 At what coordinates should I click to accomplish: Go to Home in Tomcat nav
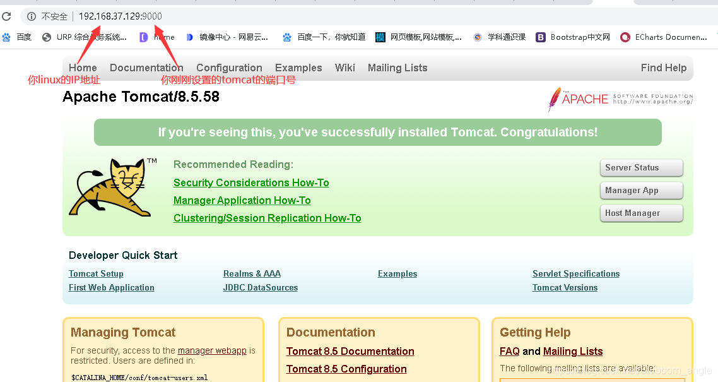click(x=83, y=68)
